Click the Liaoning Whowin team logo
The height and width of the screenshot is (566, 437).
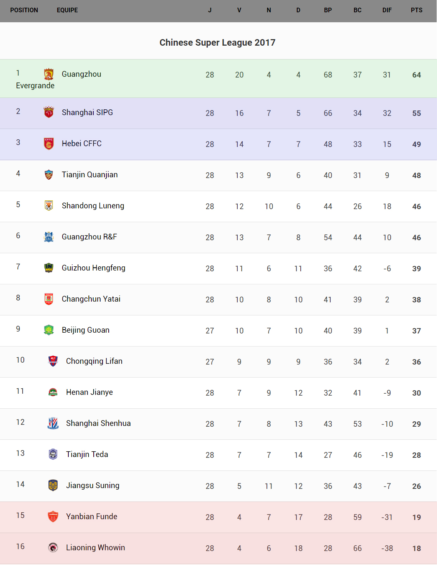(x=53, y=548)
